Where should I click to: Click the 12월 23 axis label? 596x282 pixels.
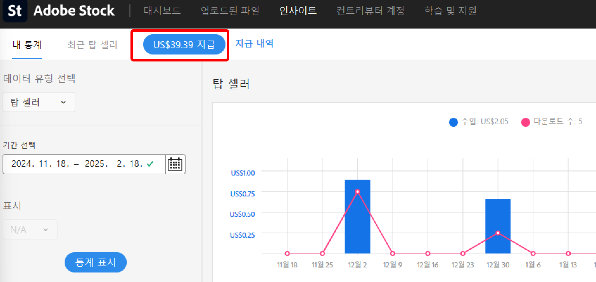(463, 265)
